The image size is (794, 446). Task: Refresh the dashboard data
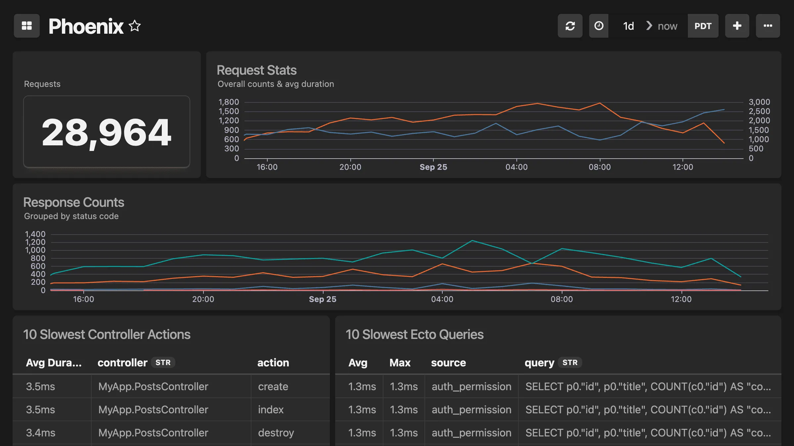pyautogui.click(x=570, y=25)
